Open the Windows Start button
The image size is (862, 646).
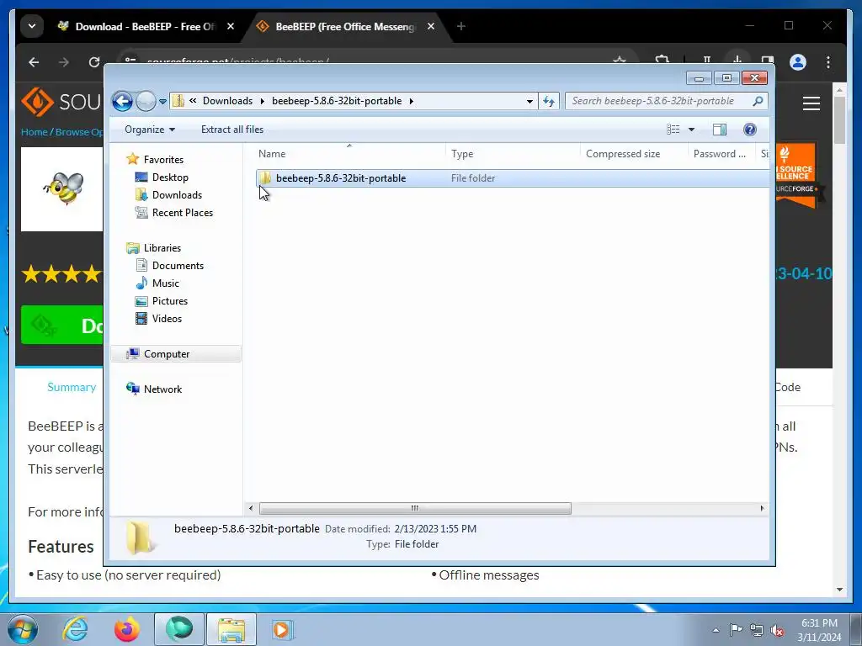pyautogui.click(x=23, y=629)
